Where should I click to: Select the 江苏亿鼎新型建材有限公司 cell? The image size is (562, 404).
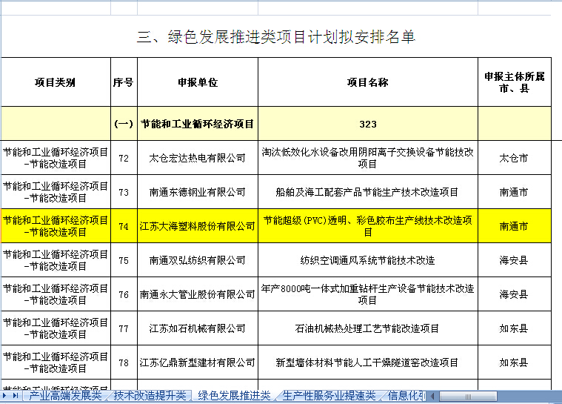click(x=197, y=362)
